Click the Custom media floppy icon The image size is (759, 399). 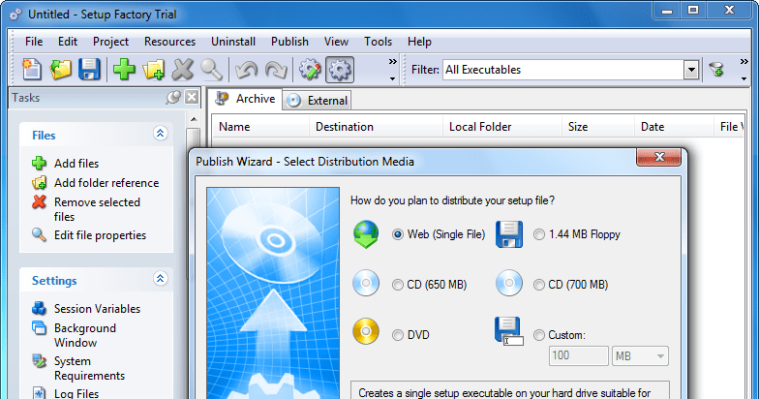(x=509, y=331)
